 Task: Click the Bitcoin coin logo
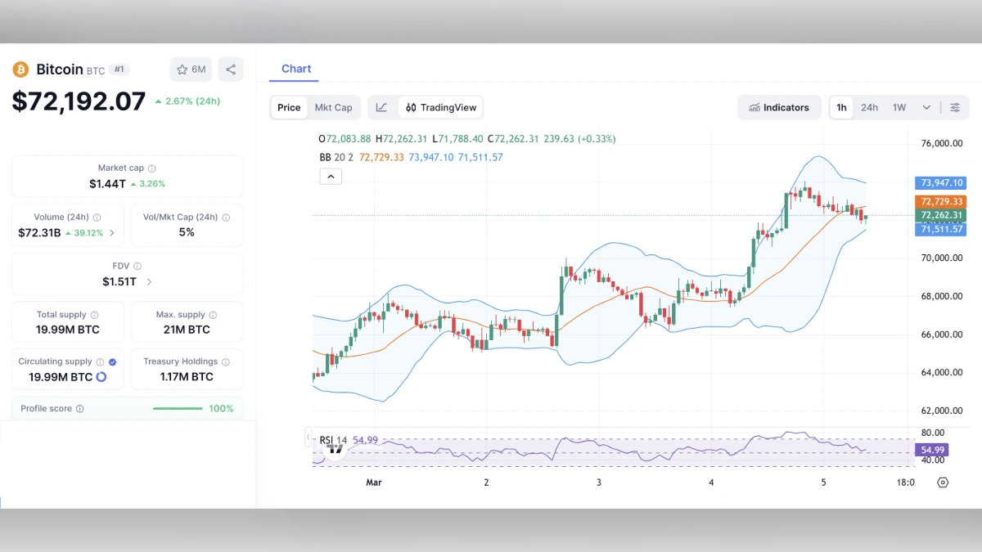20,70
